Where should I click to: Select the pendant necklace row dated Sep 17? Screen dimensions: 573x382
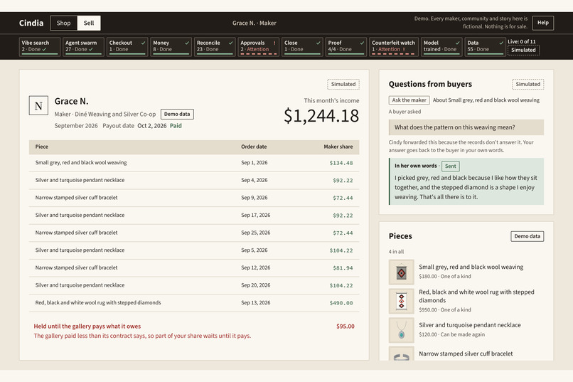[194, 216]
